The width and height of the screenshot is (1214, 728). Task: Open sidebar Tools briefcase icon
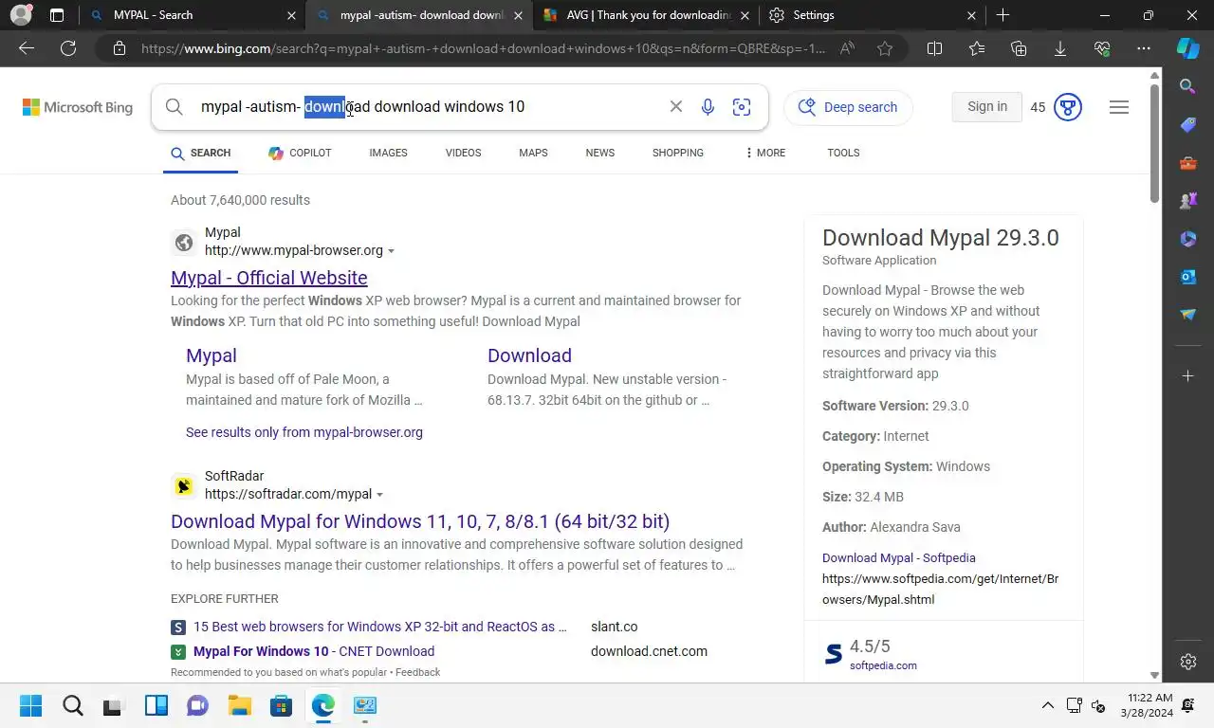pyautogui.click(x=1188, y=163)
